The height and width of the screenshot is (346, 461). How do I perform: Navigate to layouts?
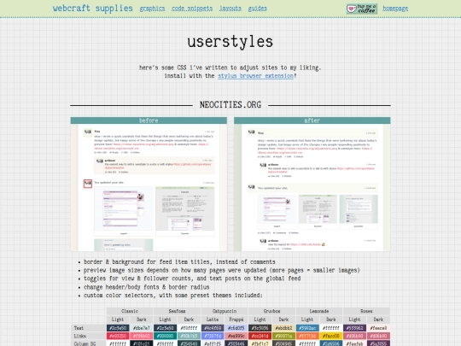tap(230, 9)
